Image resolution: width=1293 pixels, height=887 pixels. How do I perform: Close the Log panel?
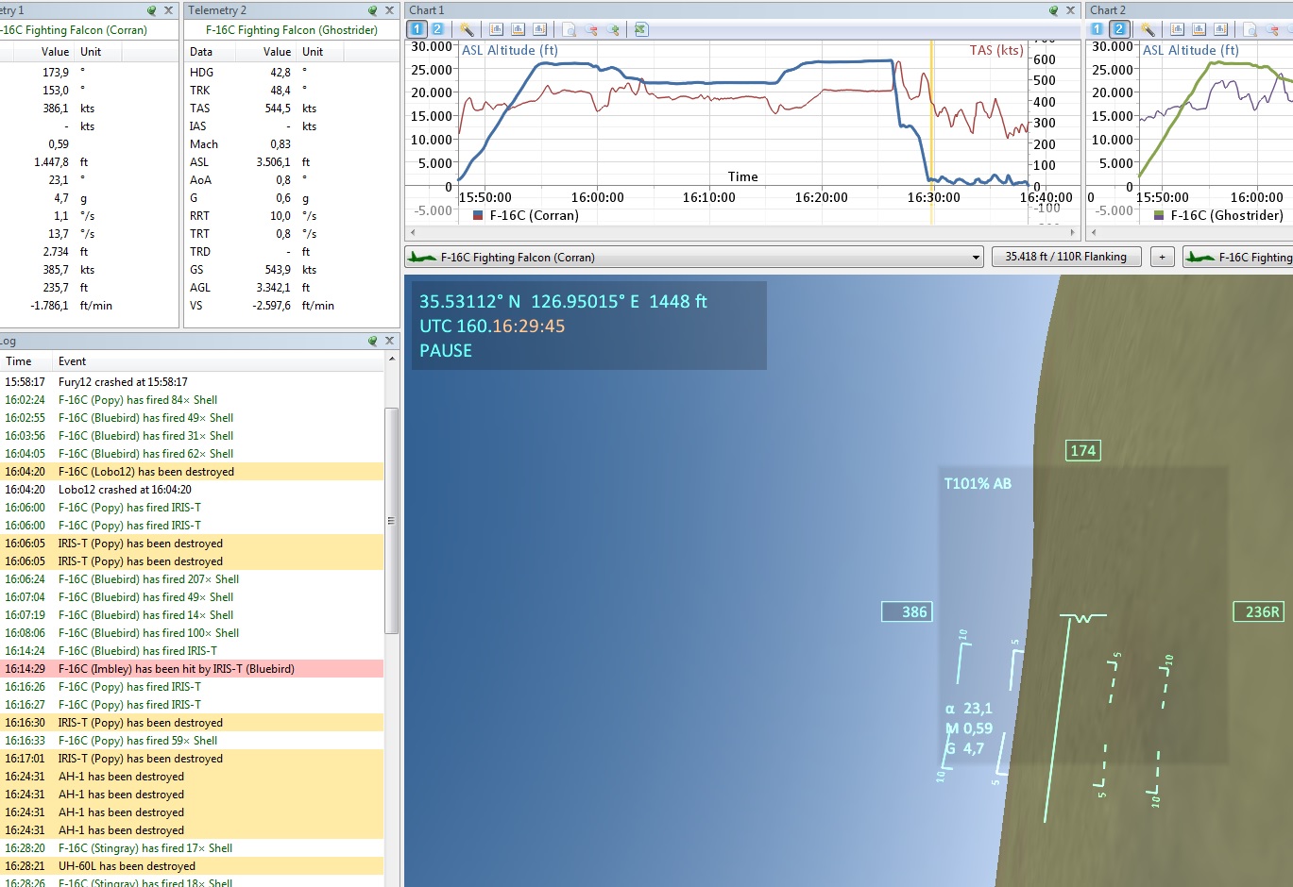(389, 341)
